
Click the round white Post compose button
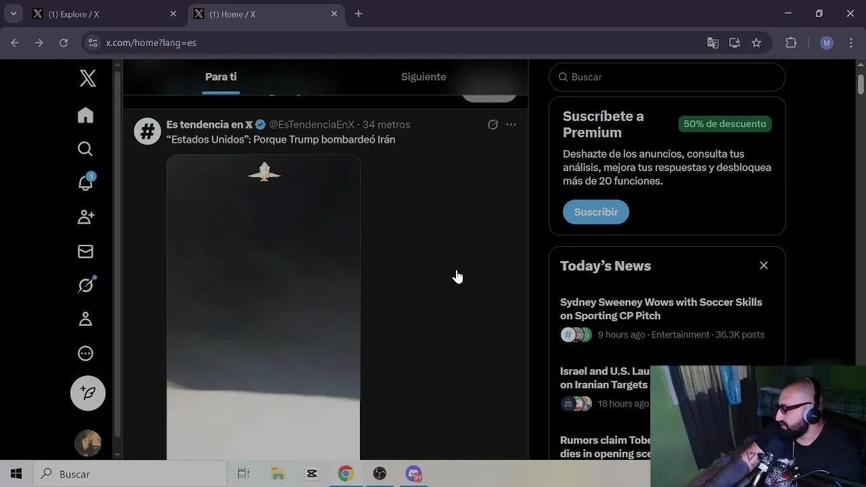click(x=88, y=393)
